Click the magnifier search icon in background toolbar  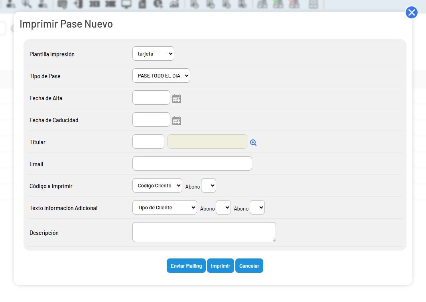pos(27,4)
